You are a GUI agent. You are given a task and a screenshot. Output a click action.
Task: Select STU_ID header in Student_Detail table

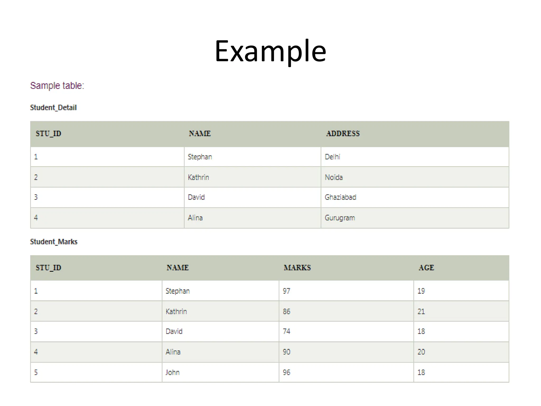[x=48, y=134]
